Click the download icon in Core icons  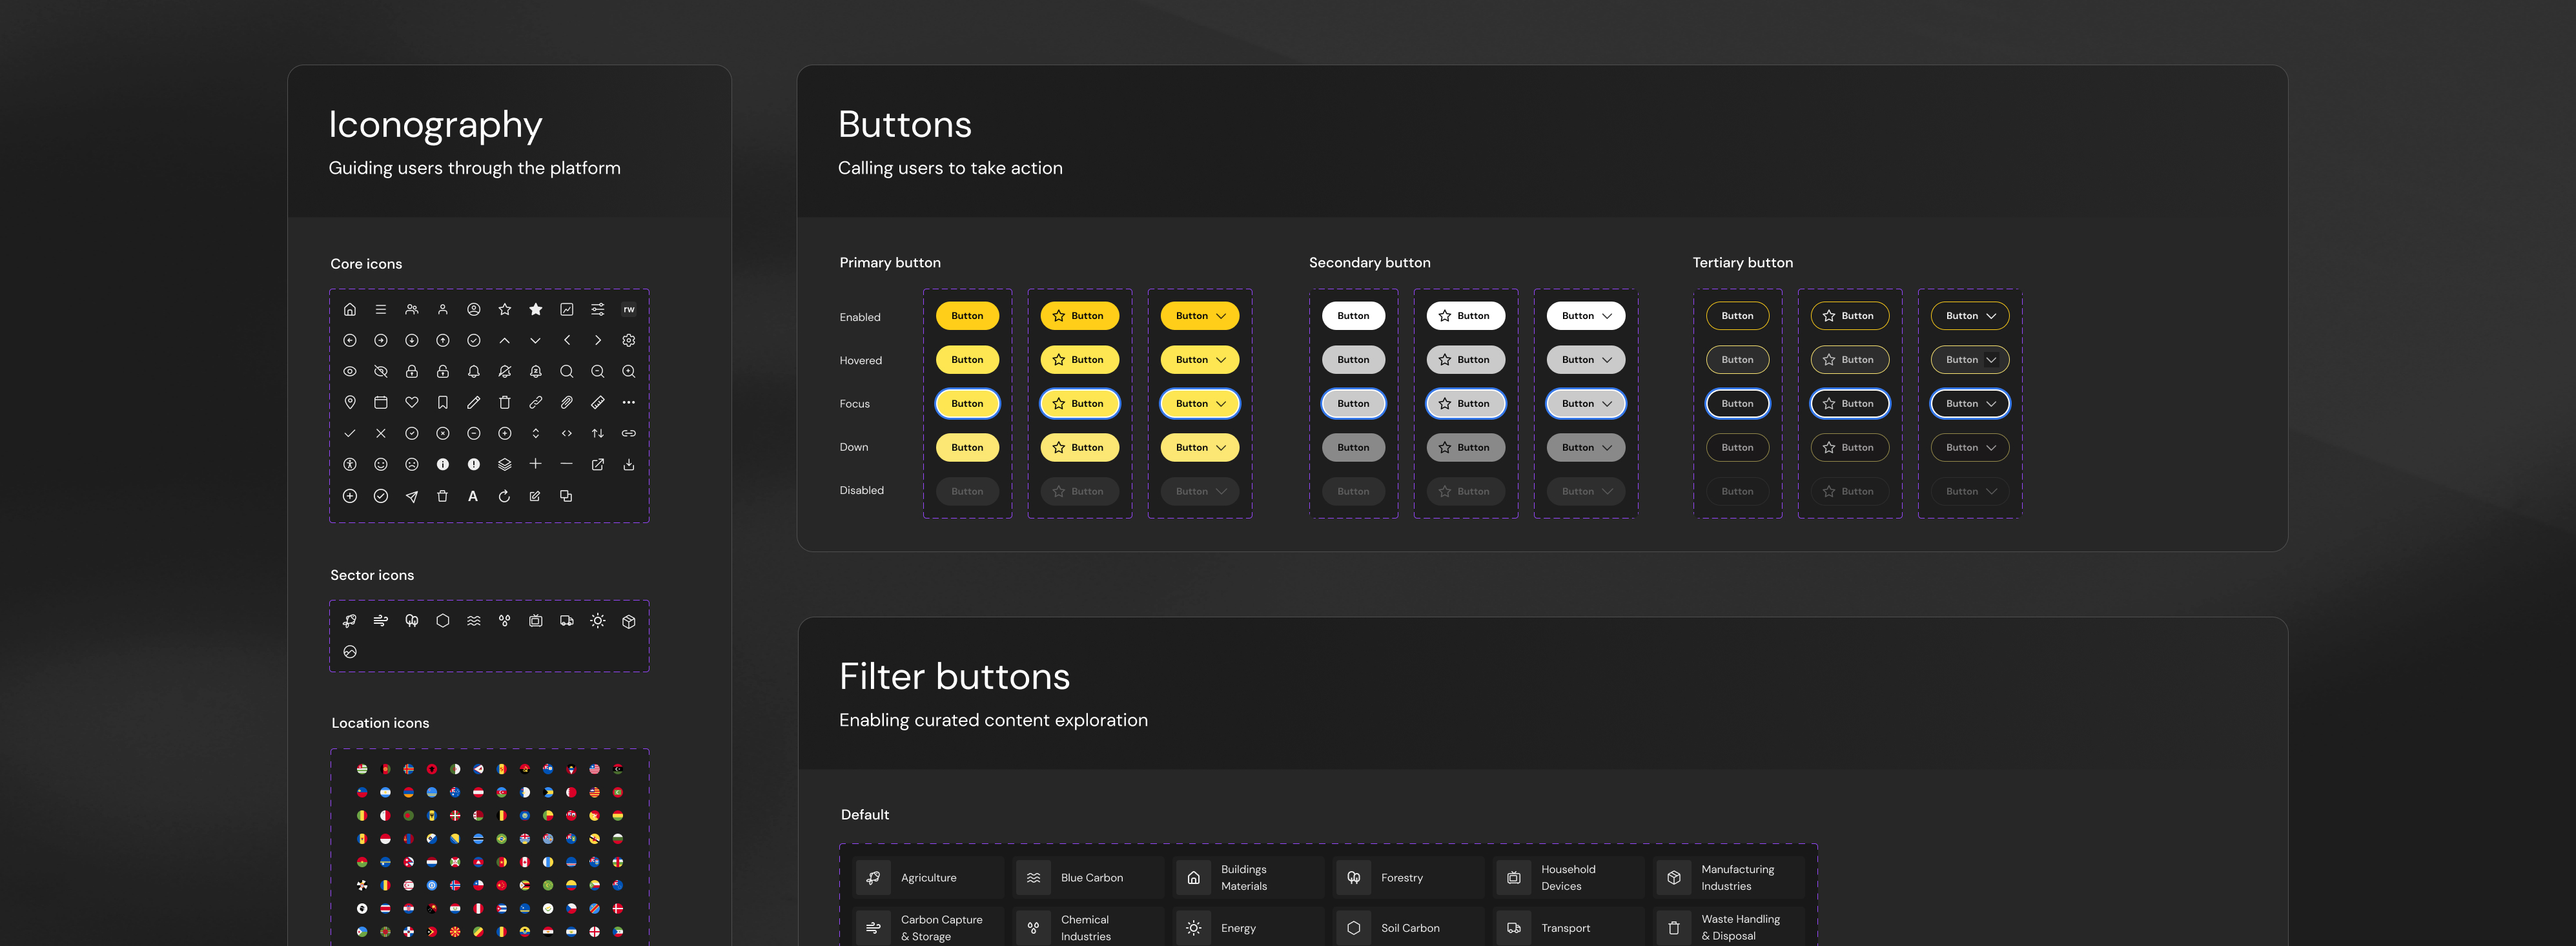(x=629, y=465)
